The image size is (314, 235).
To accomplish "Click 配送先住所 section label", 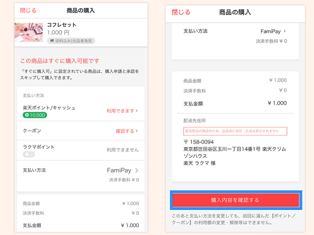I will click(195, 121).
